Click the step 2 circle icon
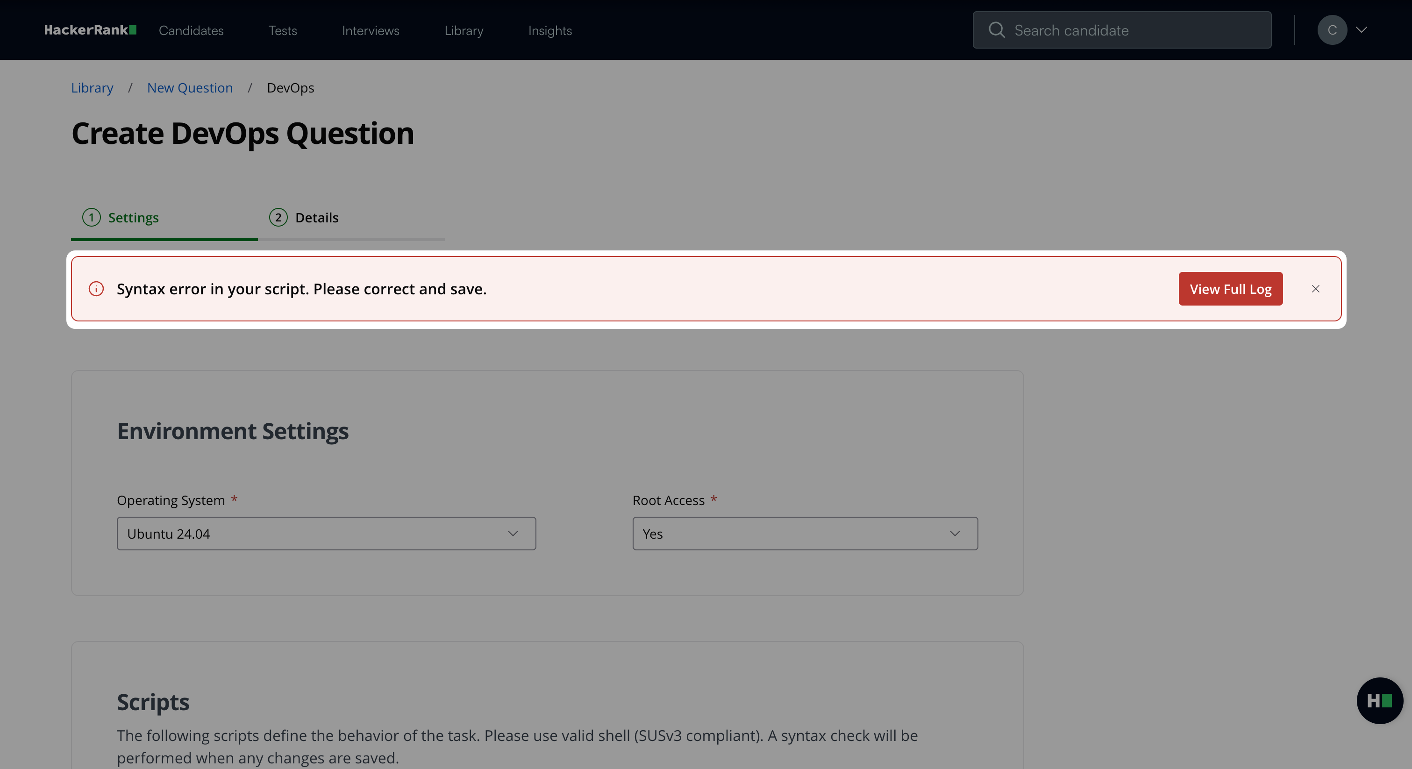Image resolution: width=1412 pixels, height=769 pixels. 278,218
